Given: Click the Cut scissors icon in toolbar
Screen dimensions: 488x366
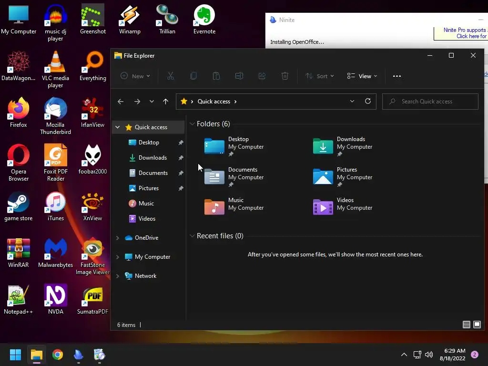Looking at the screenshot, I should click(171, 76).
